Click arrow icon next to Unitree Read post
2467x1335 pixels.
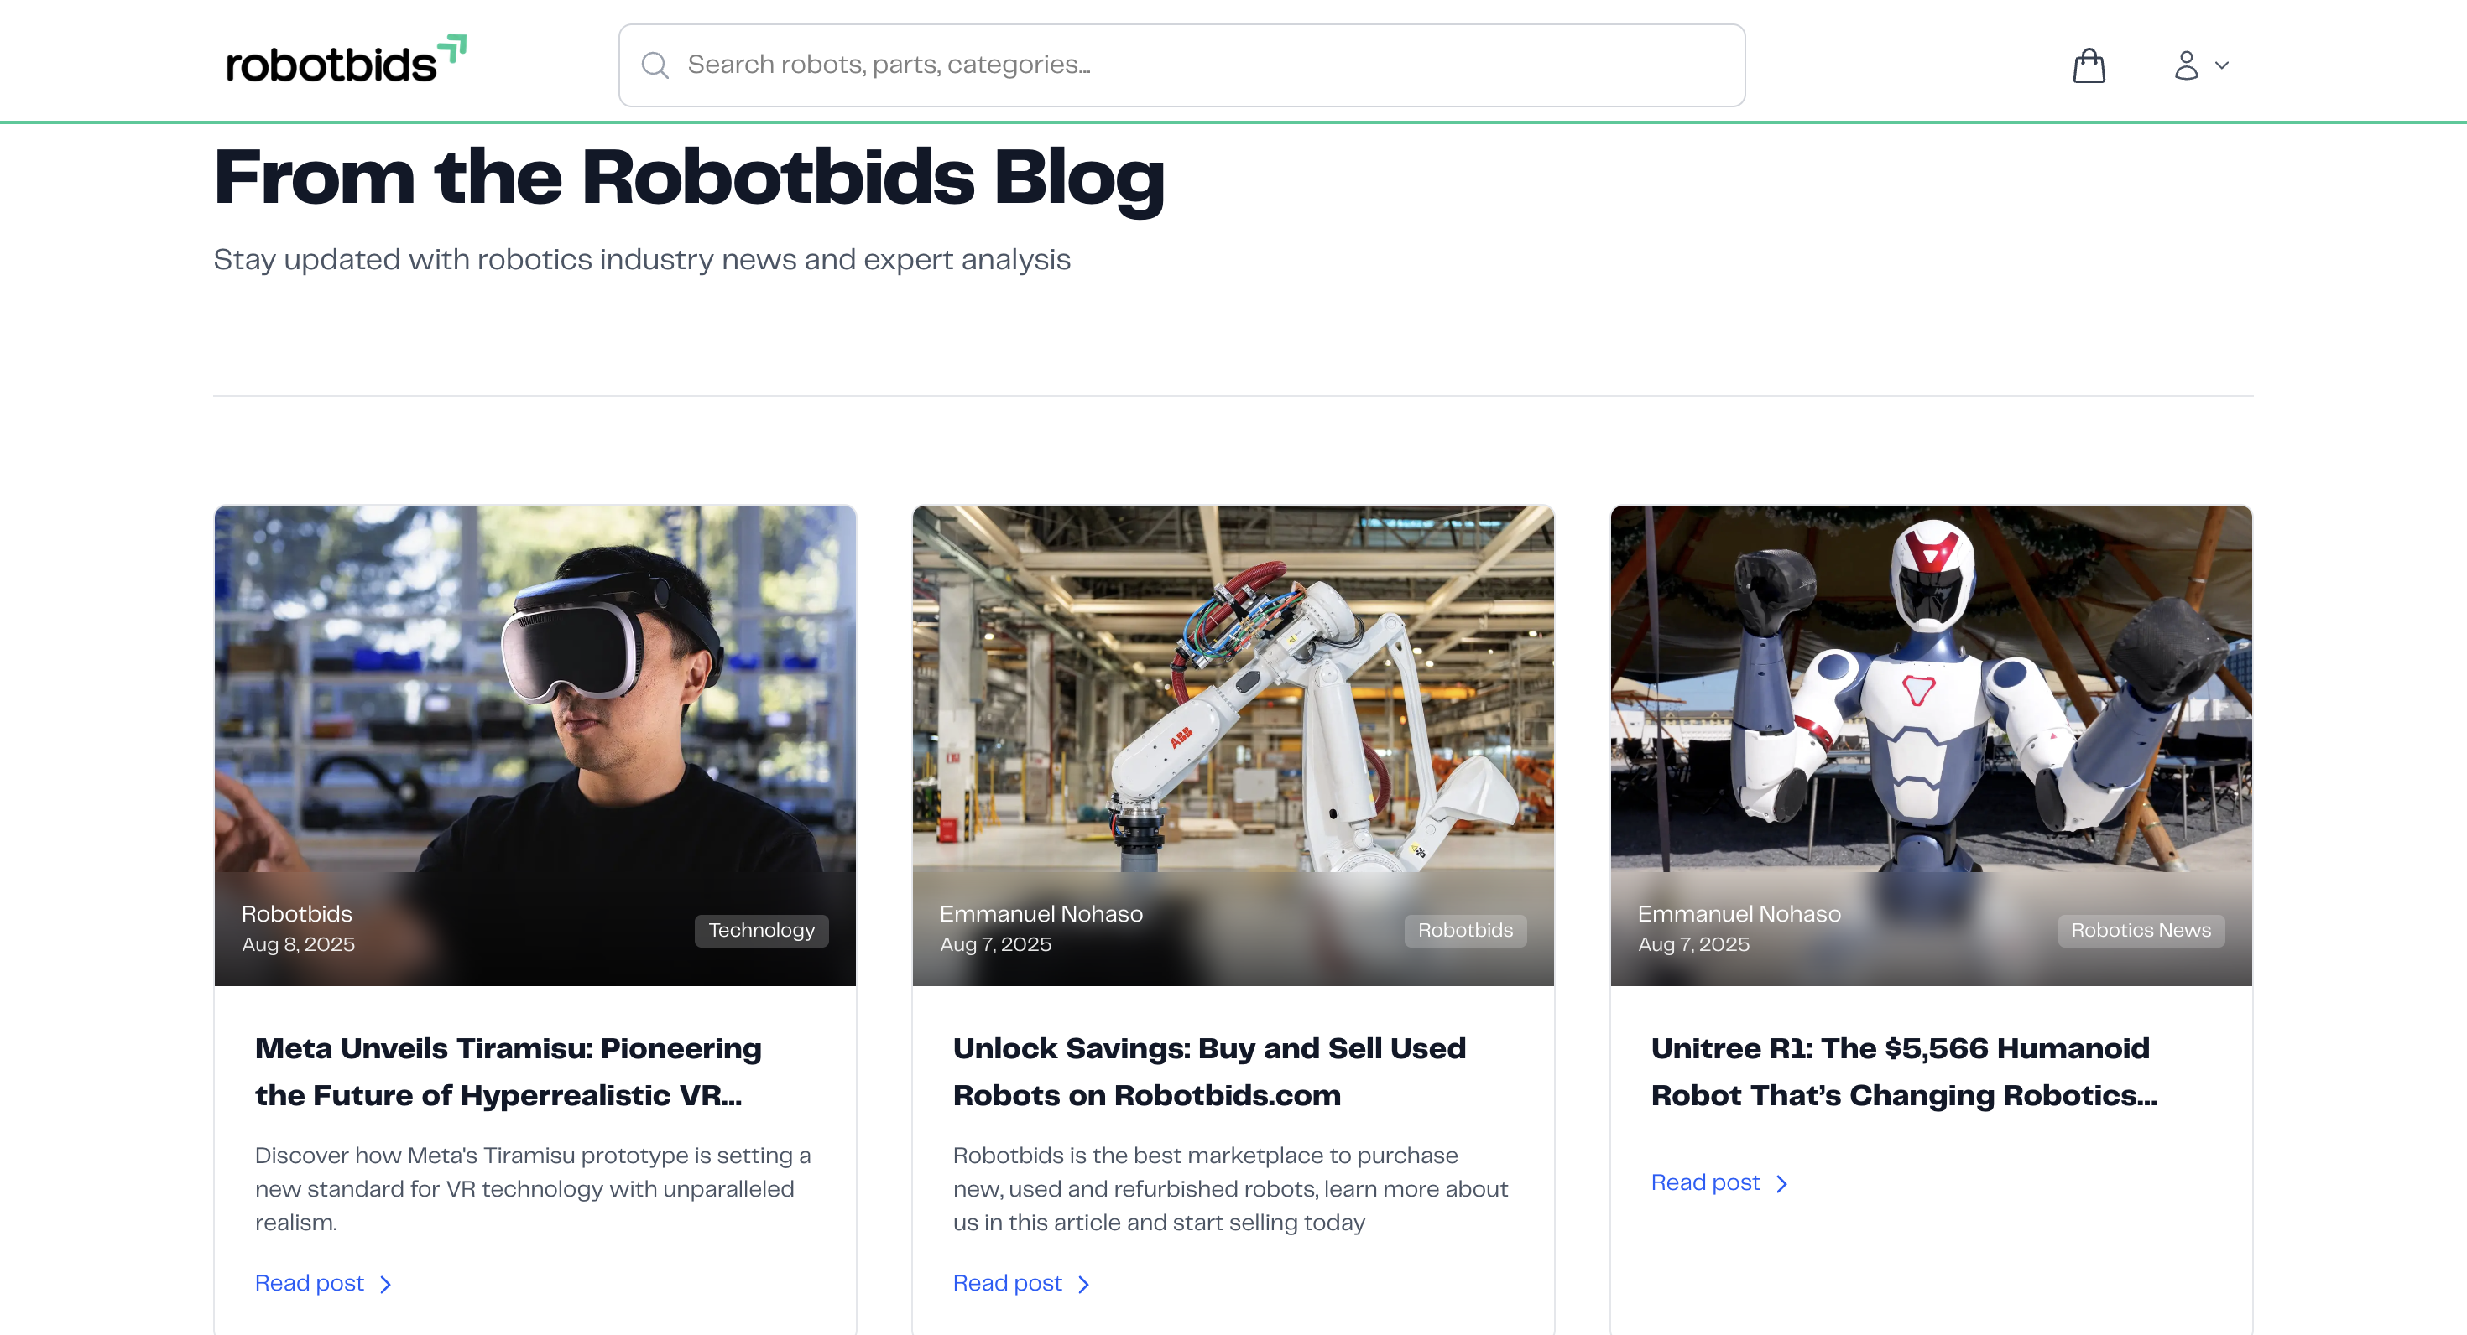click(x=1782, y=1184)
